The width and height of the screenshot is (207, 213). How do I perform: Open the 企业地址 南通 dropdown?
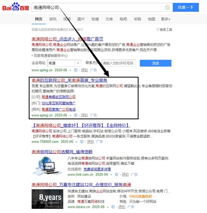(64, 63)
